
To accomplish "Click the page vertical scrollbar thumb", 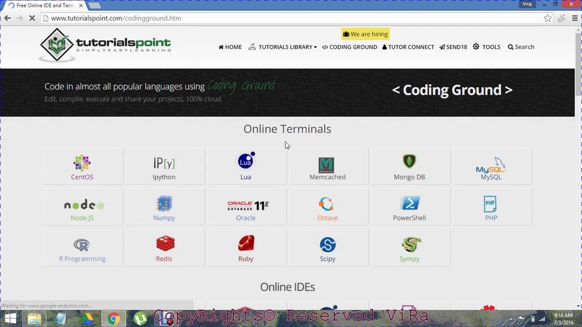I will point(578,64).
